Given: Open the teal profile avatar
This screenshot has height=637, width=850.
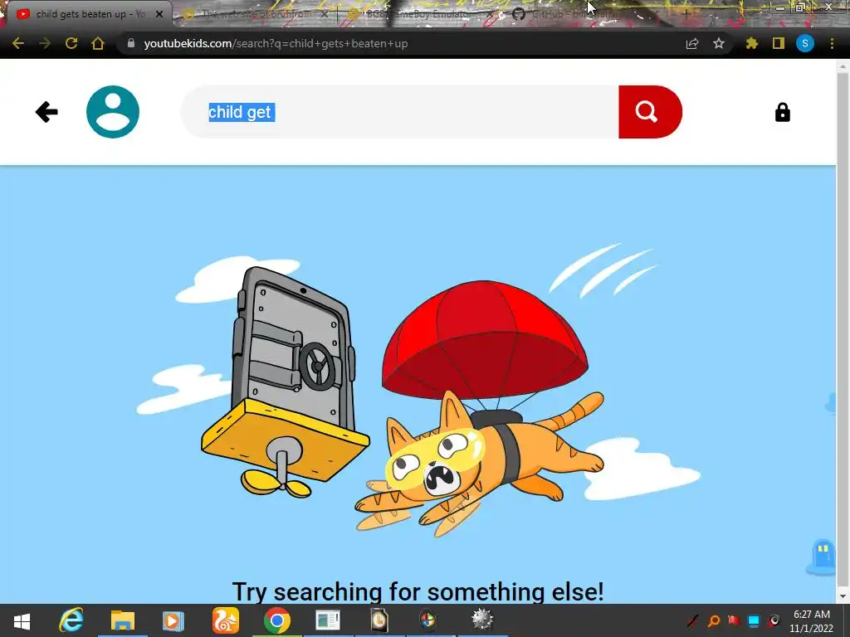Looking at the screenshot, I should coord(113,112).
